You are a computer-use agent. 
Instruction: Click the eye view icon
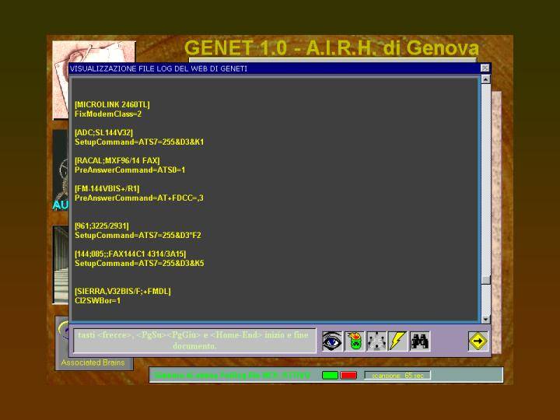coord(332,341)
